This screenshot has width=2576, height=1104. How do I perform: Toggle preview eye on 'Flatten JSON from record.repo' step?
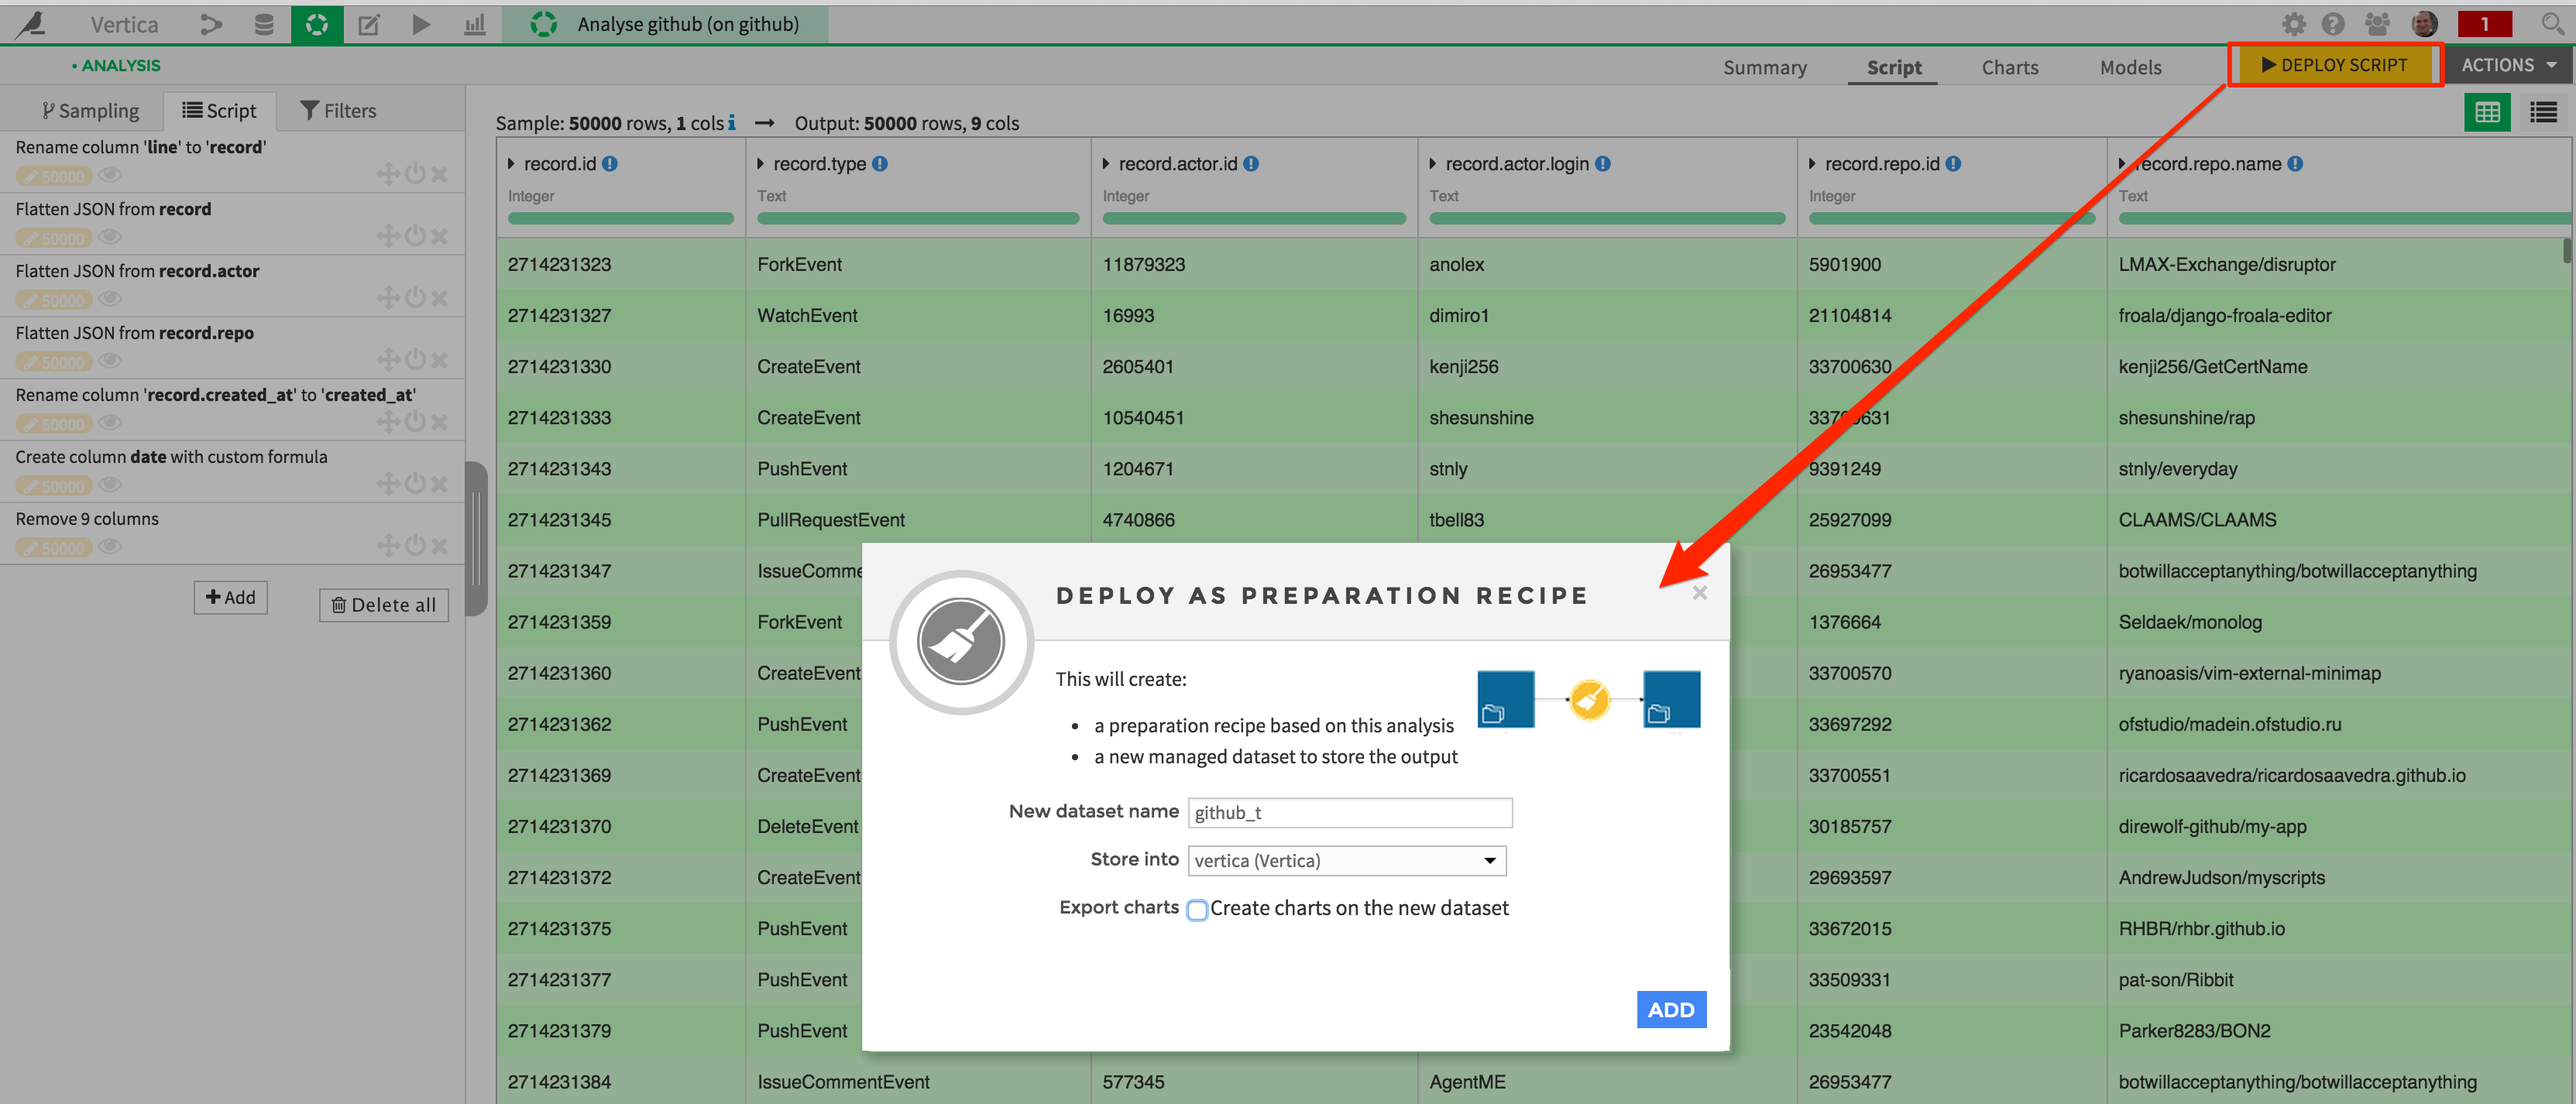(110, 361)
